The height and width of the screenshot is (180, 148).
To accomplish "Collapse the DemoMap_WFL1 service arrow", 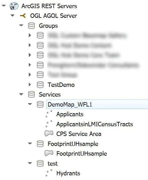I will (x=30, y=104).
